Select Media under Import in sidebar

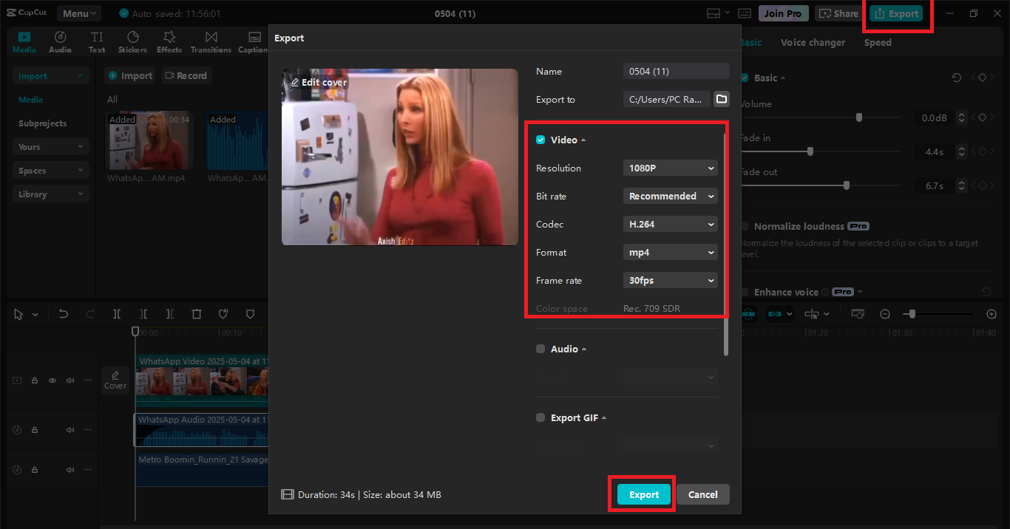30,100
